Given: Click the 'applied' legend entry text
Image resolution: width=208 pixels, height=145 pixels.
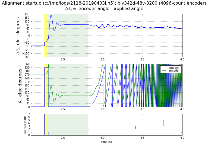Looking at the screenshot, I should (x=174, y=68).
